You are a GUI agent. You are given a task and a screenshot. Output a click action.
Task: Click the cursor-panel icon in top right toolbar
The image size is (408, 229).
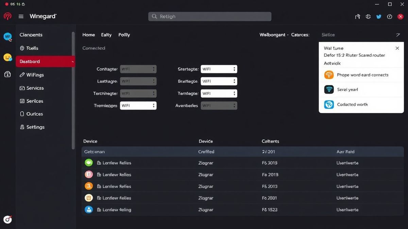tap(357, 16)
